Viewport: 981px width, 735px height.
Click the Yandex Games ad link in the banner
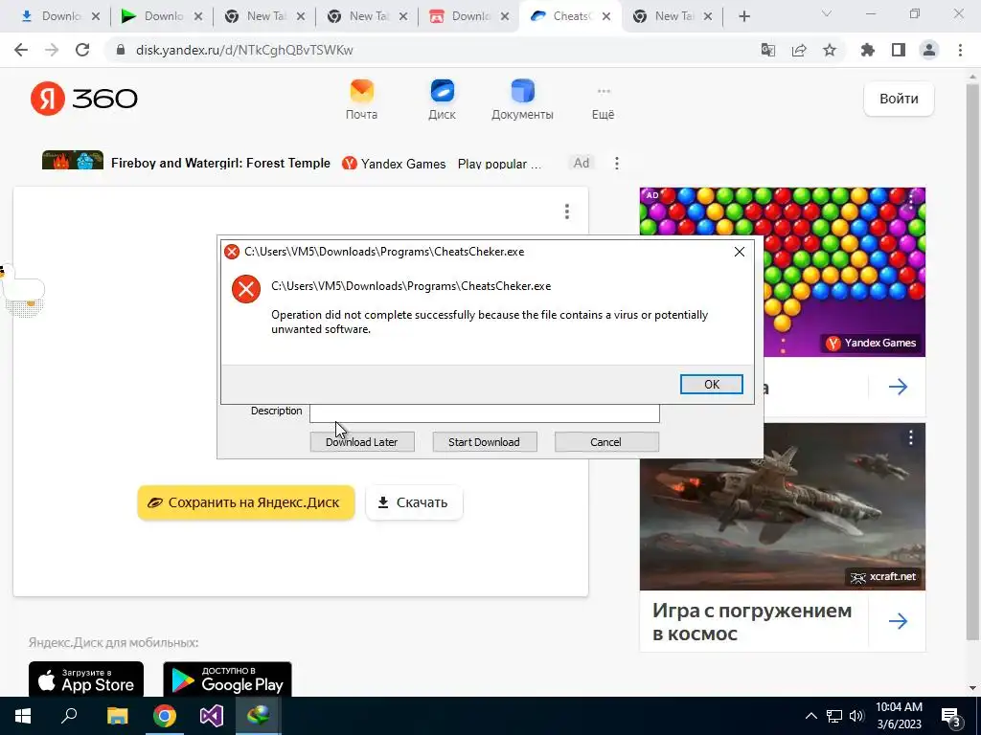click(394, 164)
